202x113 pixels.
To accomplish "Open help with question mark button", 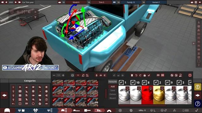I will [x=198, y=104].
